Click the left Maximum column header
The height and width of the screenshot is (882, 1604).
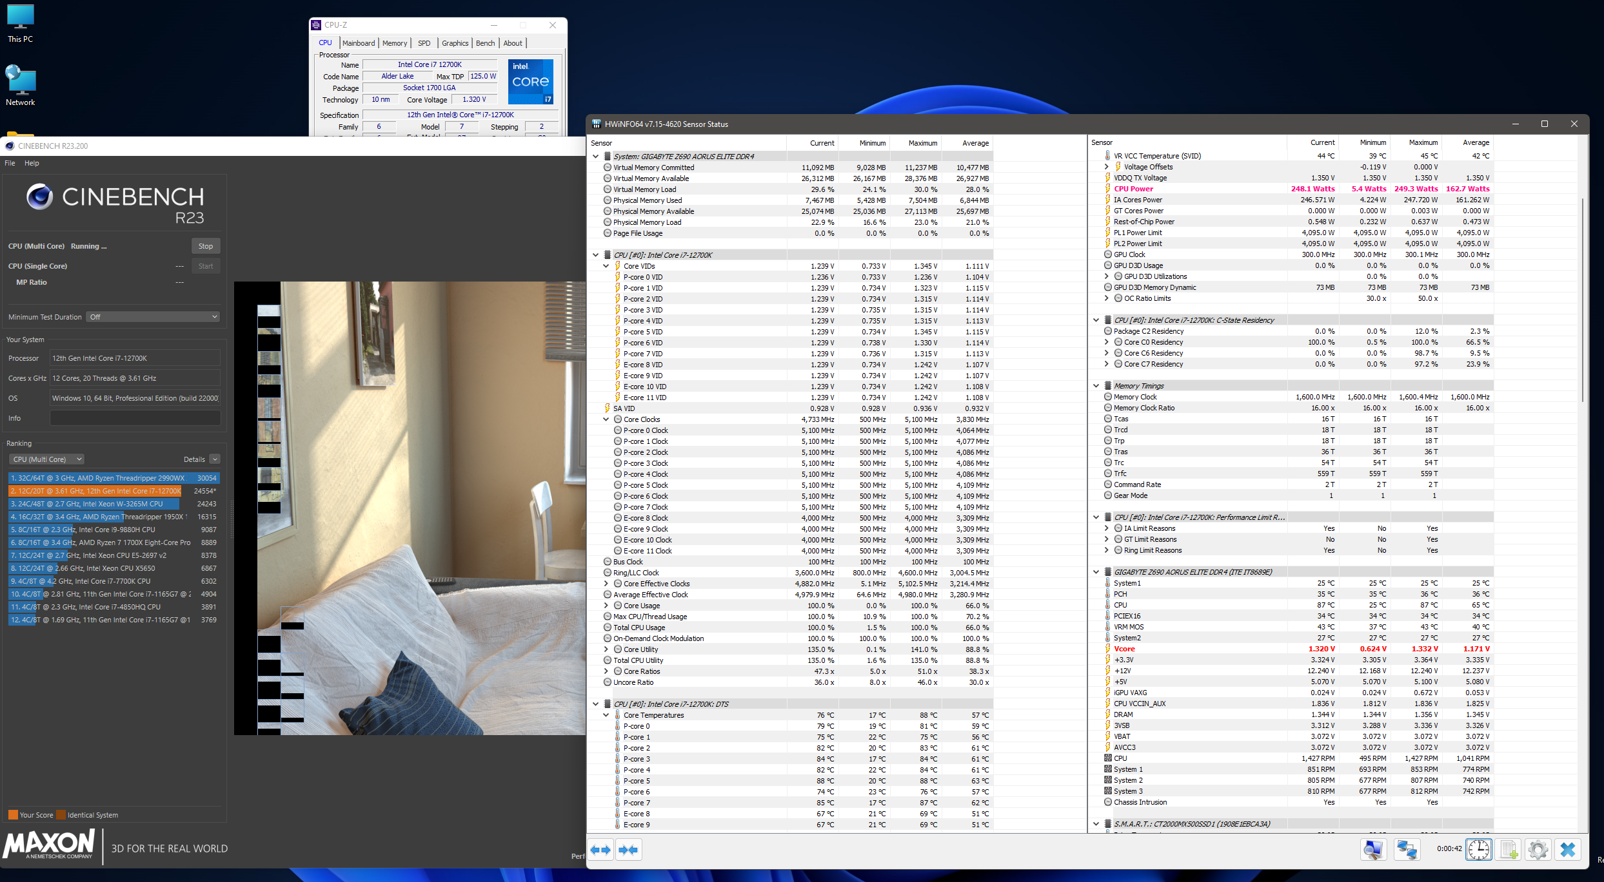coord(915,143)
